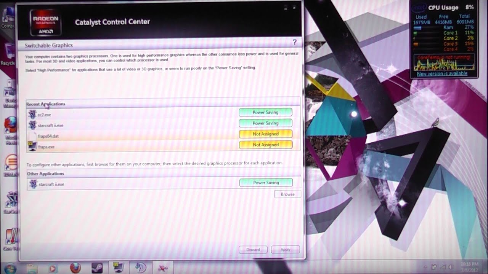Select the sc2.exe application icon
488x274 pixels.
[x=32, y=114]
